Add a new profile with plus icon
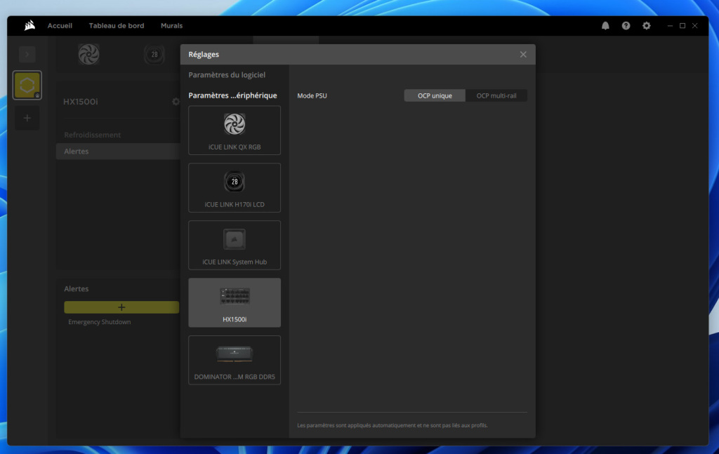The height and width of the screenshot is (454, 719). pos(27,118)
